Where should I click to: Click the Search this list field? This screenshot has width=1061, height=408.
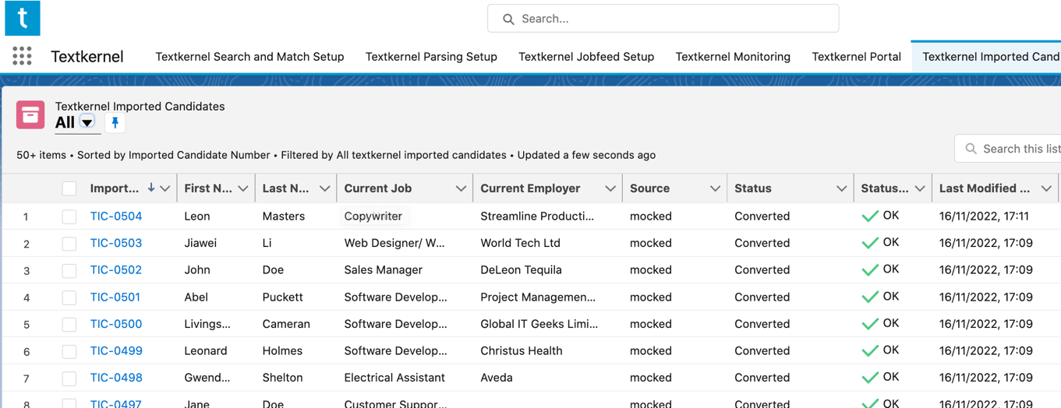pyautogui.click(x=1008, y=149)
